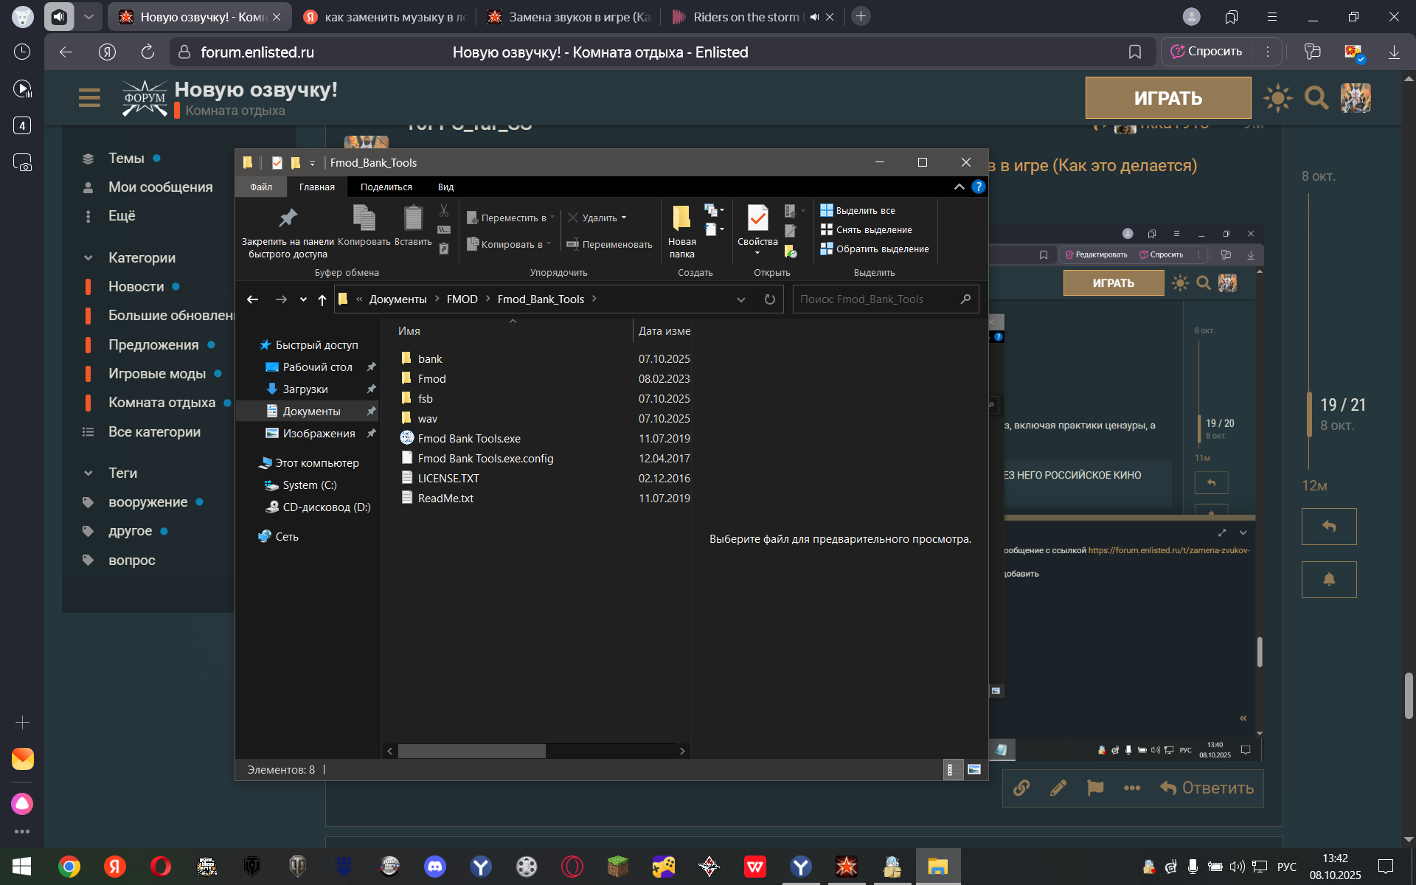Click the refresh folder icon beside address bar
This screenshot has width=1416, height=885.
click(x=769, y=299)
